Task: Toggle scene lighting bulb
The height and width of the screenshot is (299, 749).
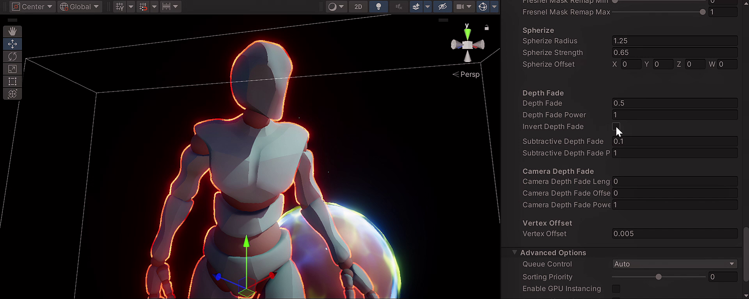Action: pyautogui.click(x=378, y=7)
